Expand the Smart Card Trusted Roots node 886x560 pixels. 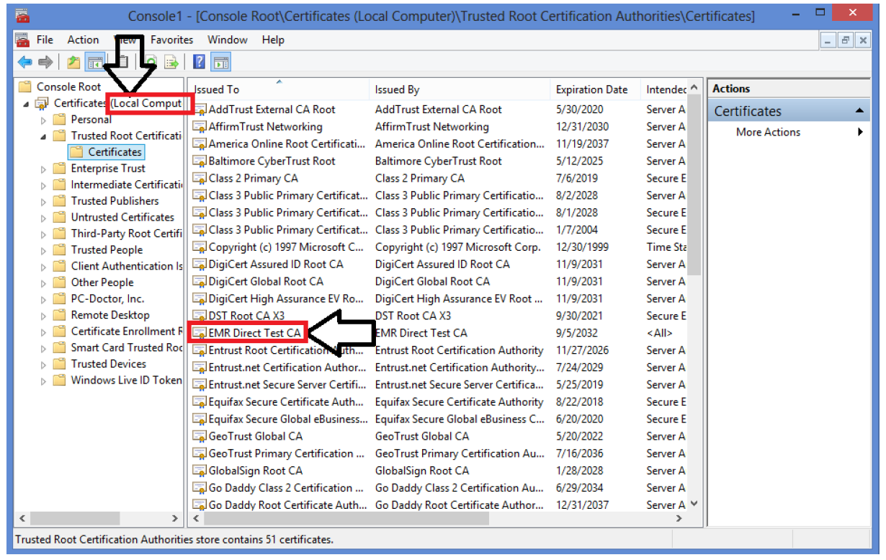point(44,348)
